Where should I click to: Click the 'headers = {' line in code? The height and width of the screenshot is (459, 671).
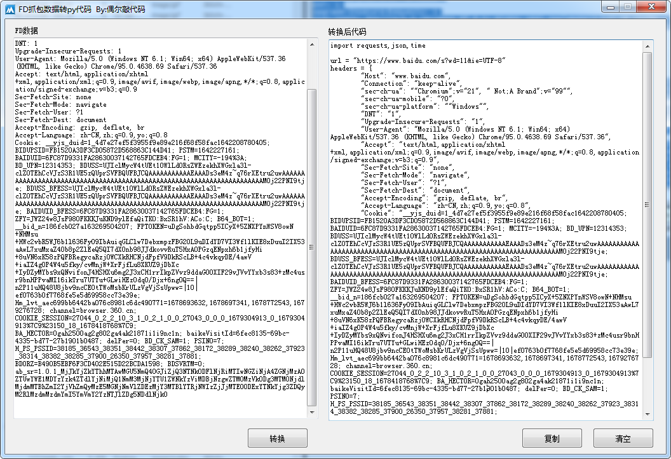[x=351, y=68]
